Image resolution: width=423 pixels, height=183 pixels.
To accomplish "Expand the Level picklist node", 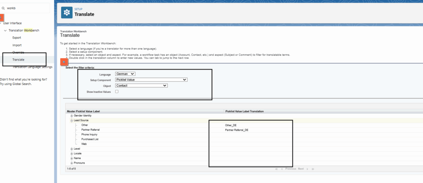I will [x=72, y=149].
